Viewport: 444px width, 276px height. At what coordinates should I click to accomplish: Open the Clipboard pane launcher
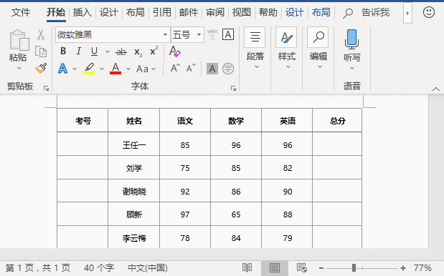[46, 89]
